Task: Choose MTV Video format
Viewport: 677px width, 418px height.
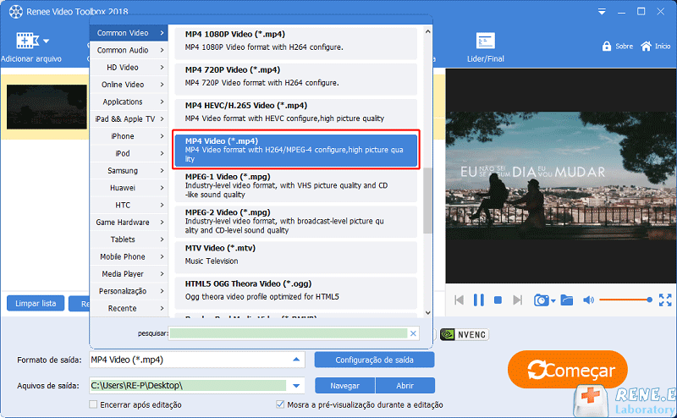Action: tap(295, 257)
